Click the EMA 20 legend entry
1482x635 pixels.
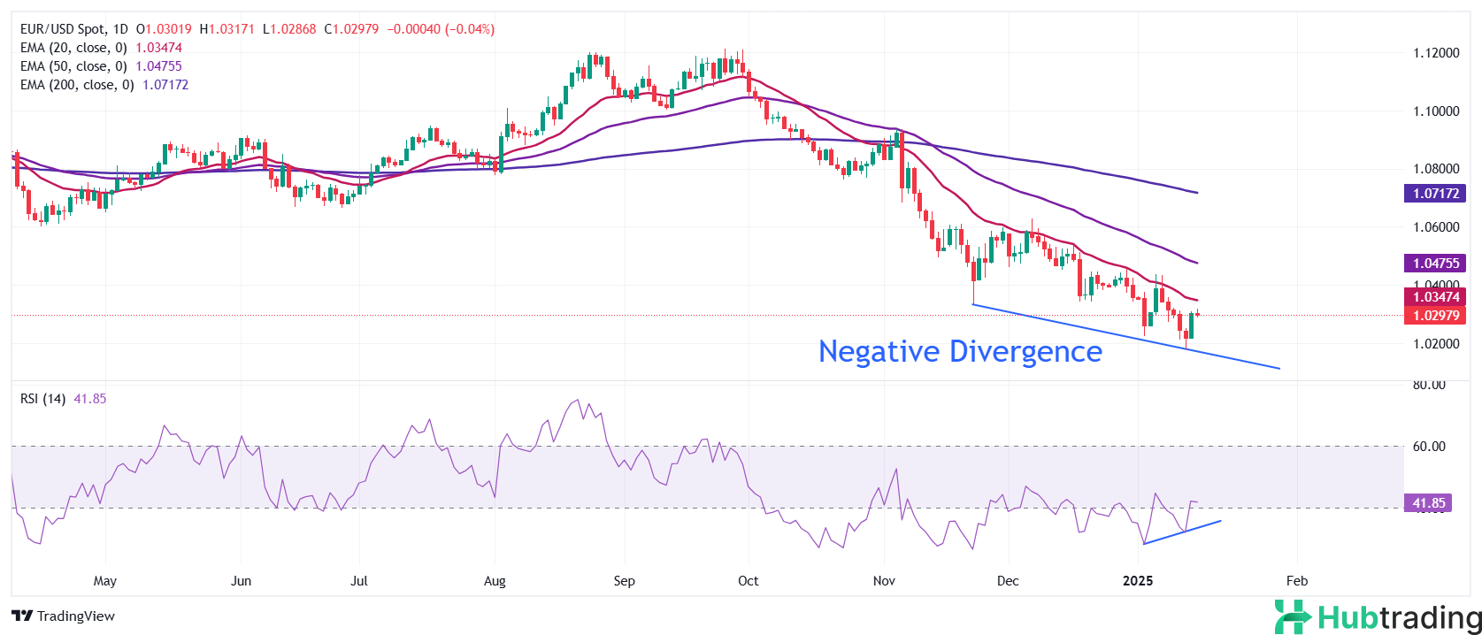[73, 48]
